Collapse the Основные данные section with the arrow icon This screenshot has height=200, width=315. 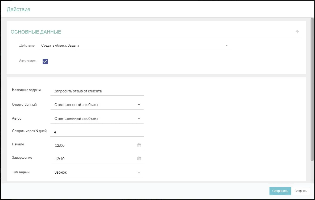[x=297, y=32]
